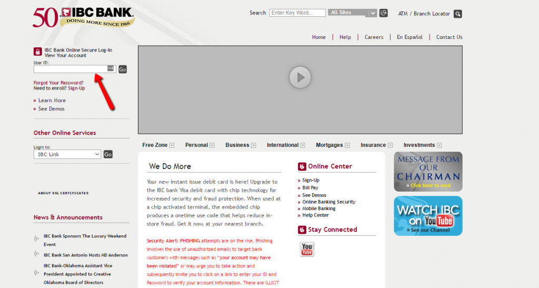Image resolution: width=539 pixels, height=288 pixels.
Task: Expand the Mortgages menu arrow
Action: tap(347, 145)
